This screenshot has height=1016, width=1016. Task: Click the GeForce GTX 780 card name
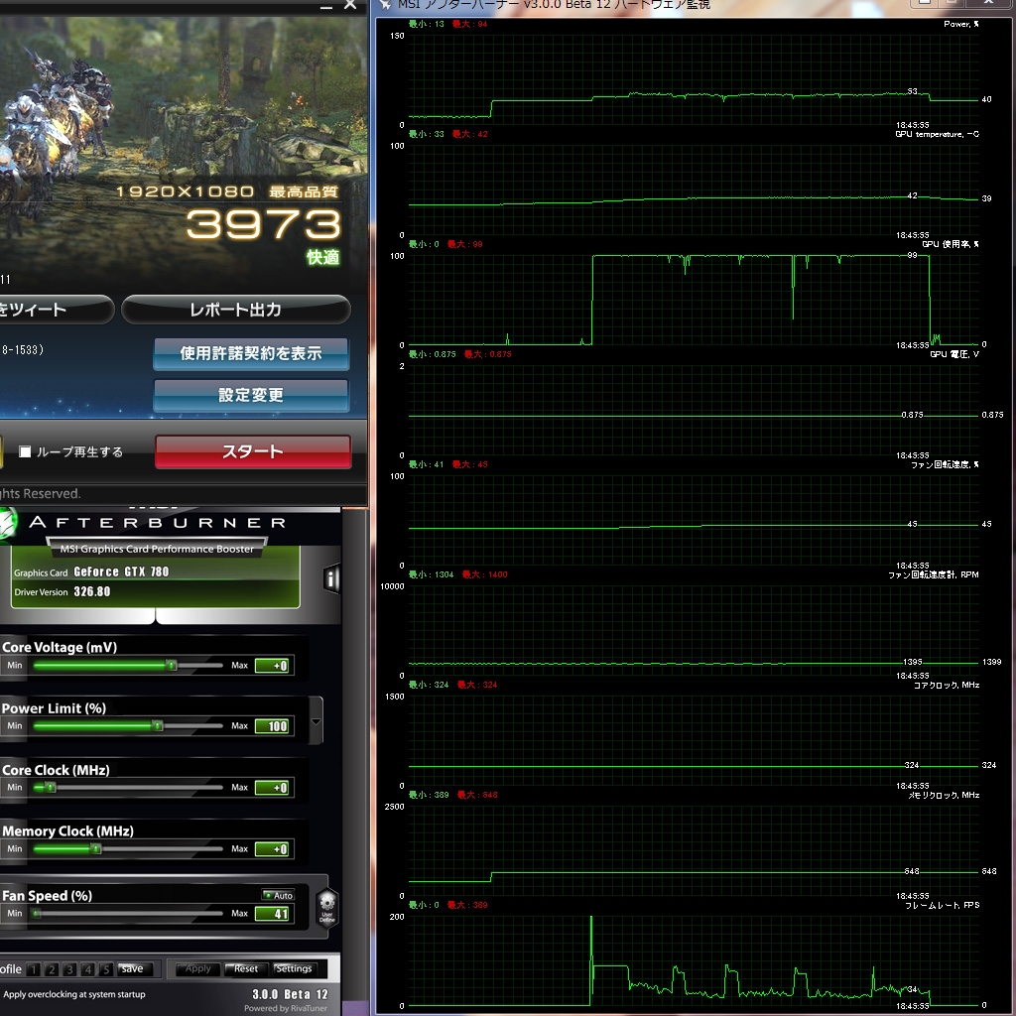tap(121, 571)
